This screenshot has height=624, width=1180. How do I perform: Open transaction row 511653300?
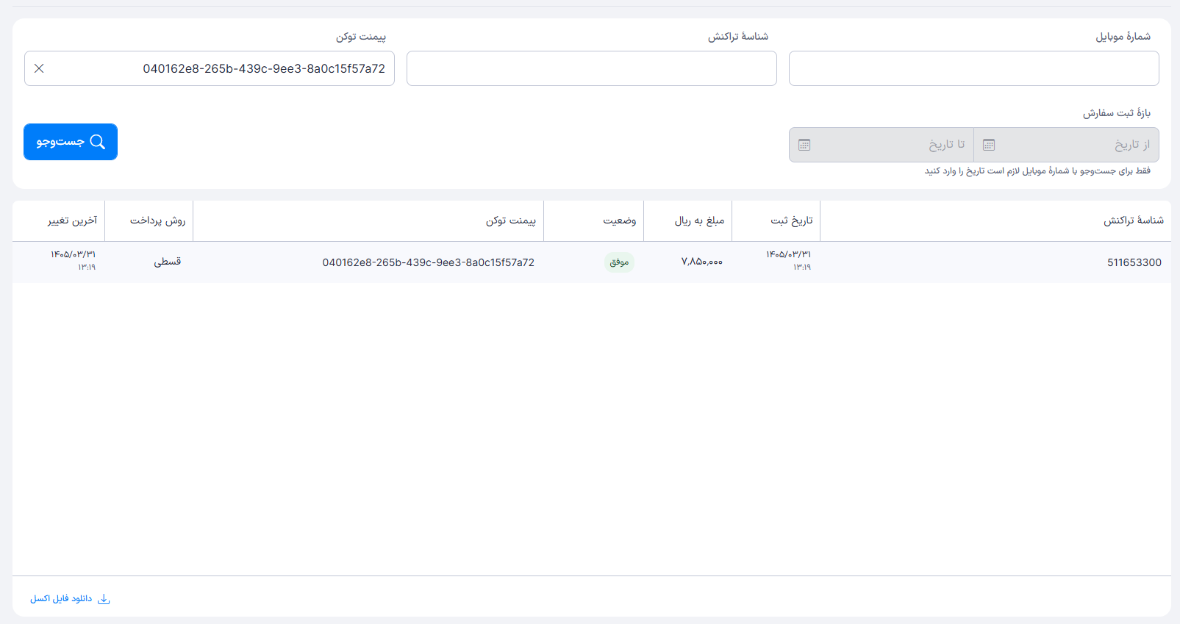coord(592,262)
